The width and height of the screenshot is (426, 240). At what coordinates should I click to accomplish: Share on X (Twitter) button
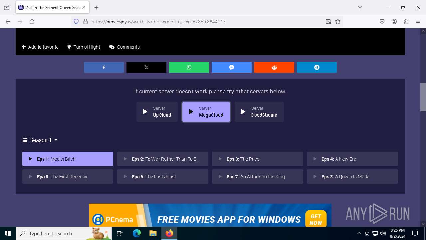146,67
